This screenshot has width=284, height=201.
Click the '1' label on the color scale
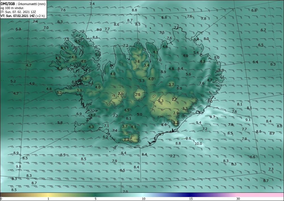coord(48,199)
